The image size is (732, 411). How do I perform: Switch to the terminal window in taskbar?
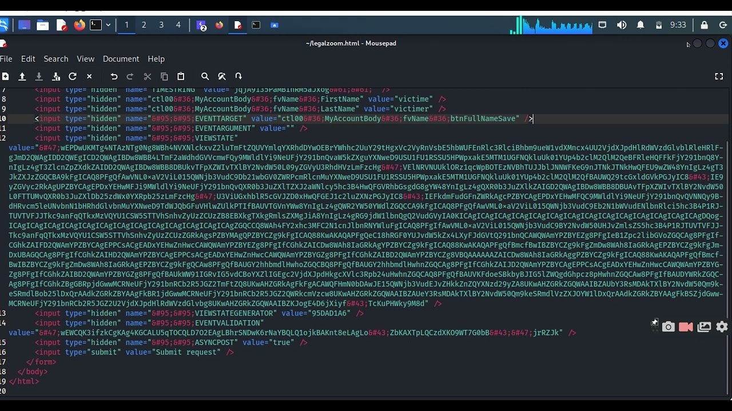point(256,25)
